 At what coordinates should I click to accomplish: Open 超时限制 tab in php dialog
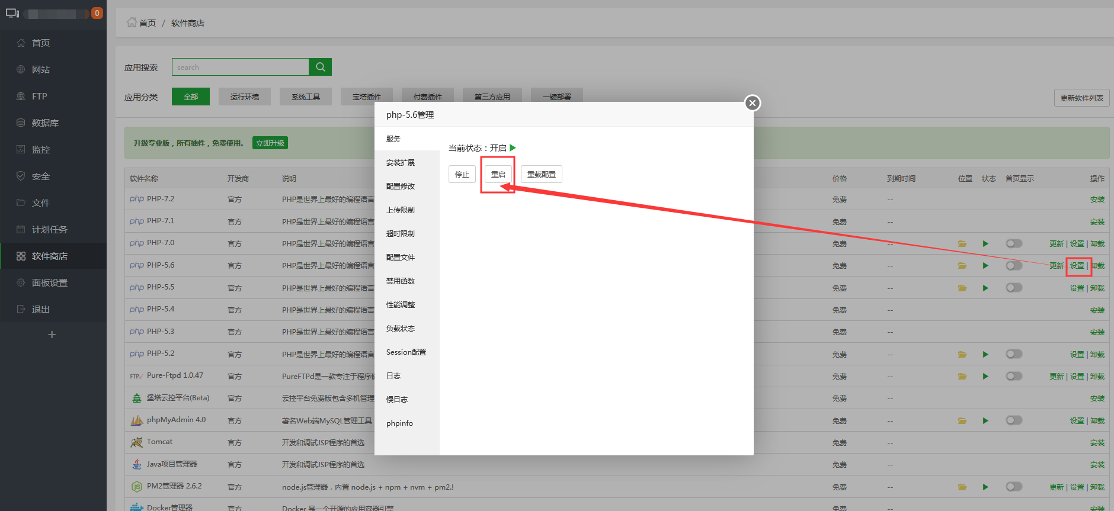(407, 233)
